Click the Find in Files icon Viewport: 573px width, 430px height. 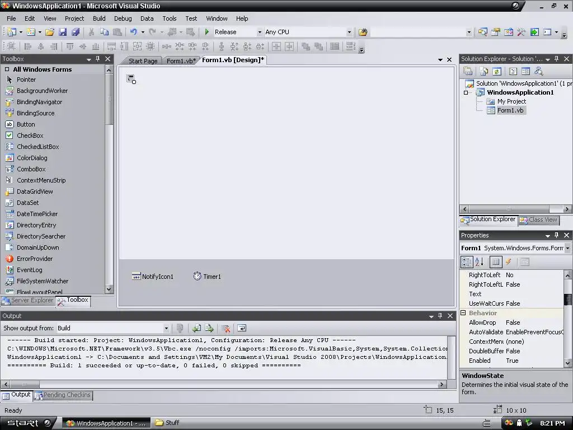(x=363, y=32)
